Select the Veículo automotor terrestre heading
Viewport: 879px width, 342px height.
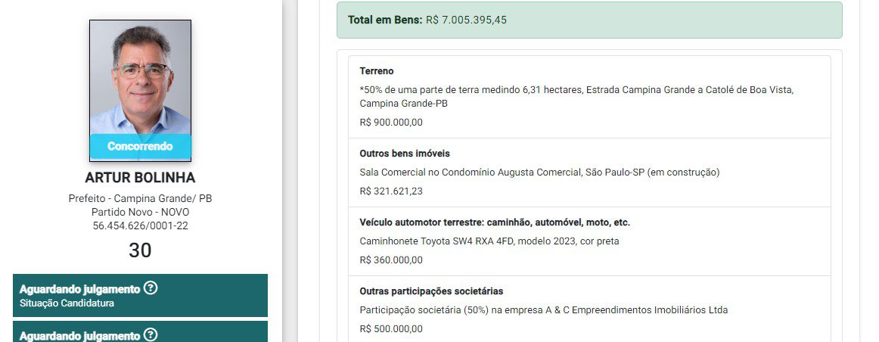pyautogui.click(x=495, y=222)
